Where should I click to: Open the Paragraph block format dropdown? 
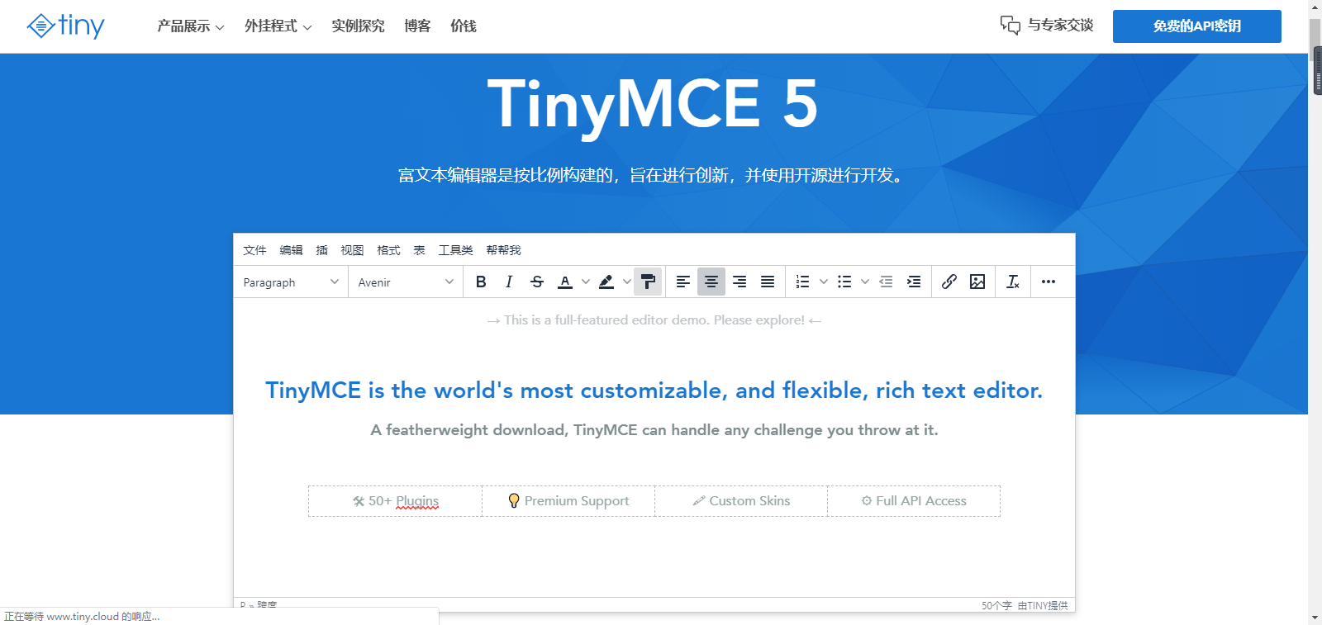(291, 282)
